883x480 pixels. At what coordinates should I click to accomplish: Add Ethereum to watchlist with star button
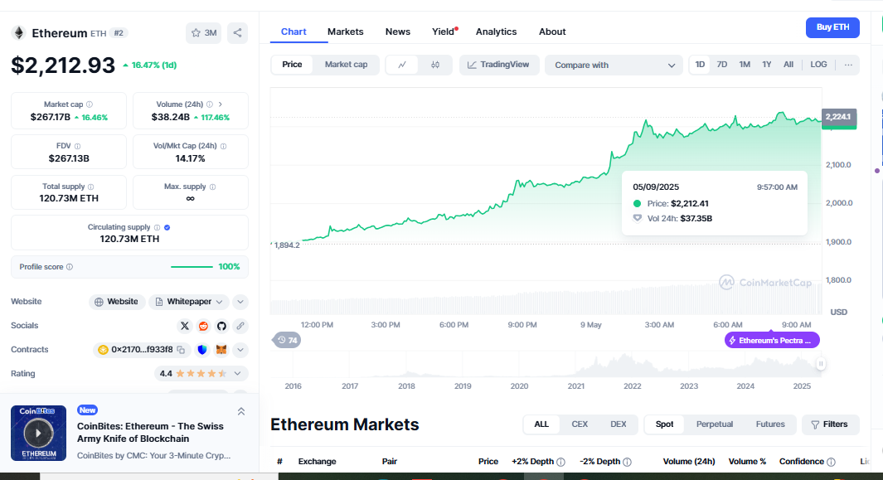[203, 32]
